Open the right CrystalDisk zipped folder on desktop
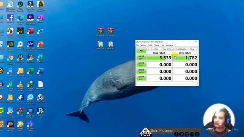 (x=111, y=45)
